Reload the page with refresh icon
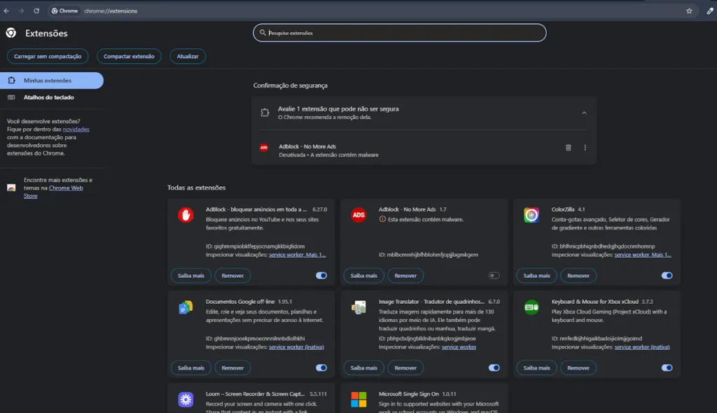Viewport: 717px width, 413px height. click(x=36, y=11)
